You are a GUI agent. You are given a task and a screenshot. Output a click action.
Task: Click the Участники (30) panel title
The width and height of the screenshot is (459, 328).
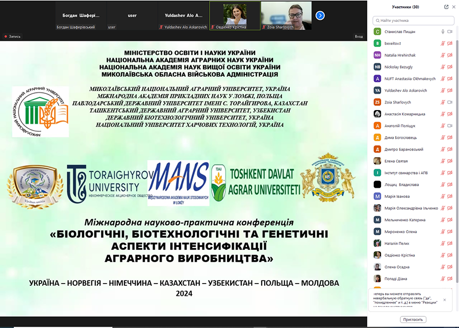pos(405,7)
